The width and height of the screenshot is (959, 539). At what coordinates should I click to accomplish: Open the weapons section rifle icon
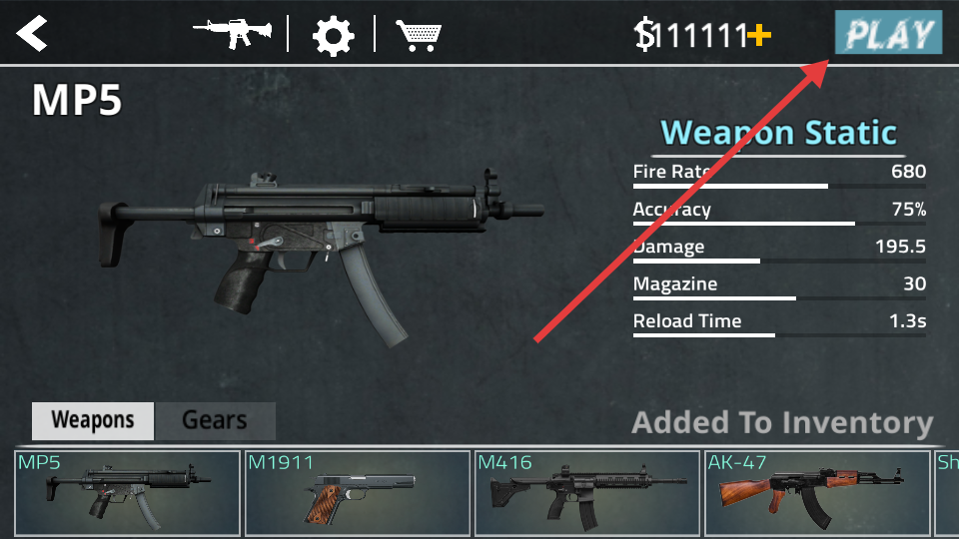pyautogui.click(x=233, y=33)
